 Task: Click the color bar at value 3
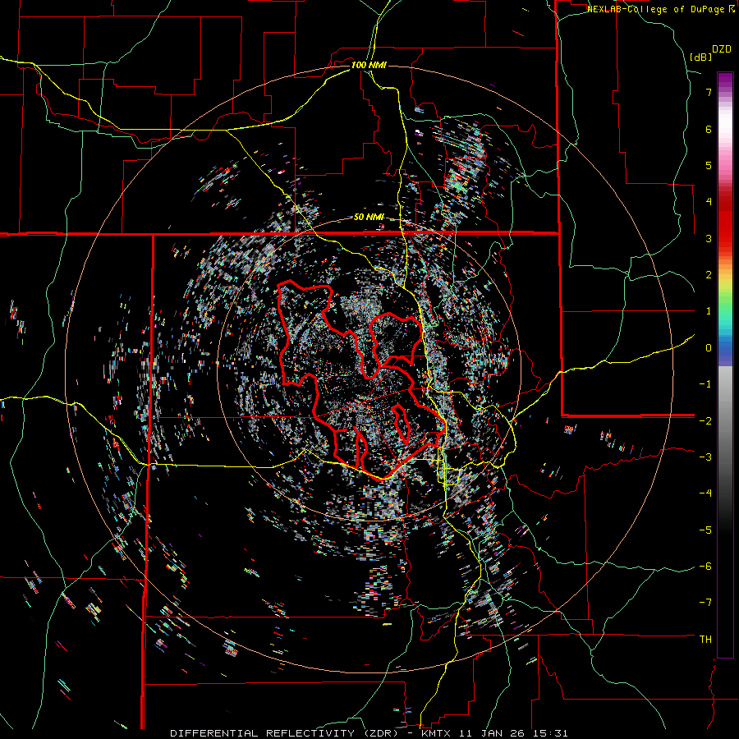[x=725, y=238]
